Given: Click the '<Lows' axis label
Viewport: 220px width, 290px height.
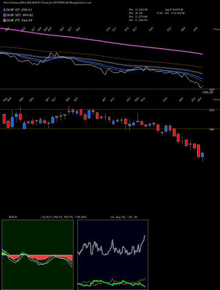Looking at the screenshot, I should 216,99.
